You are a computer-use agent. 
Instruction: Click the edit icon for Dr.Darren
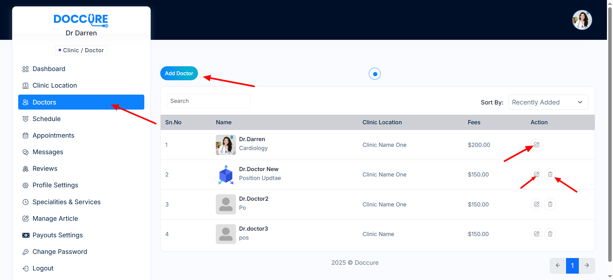click(x=537, y=145)
